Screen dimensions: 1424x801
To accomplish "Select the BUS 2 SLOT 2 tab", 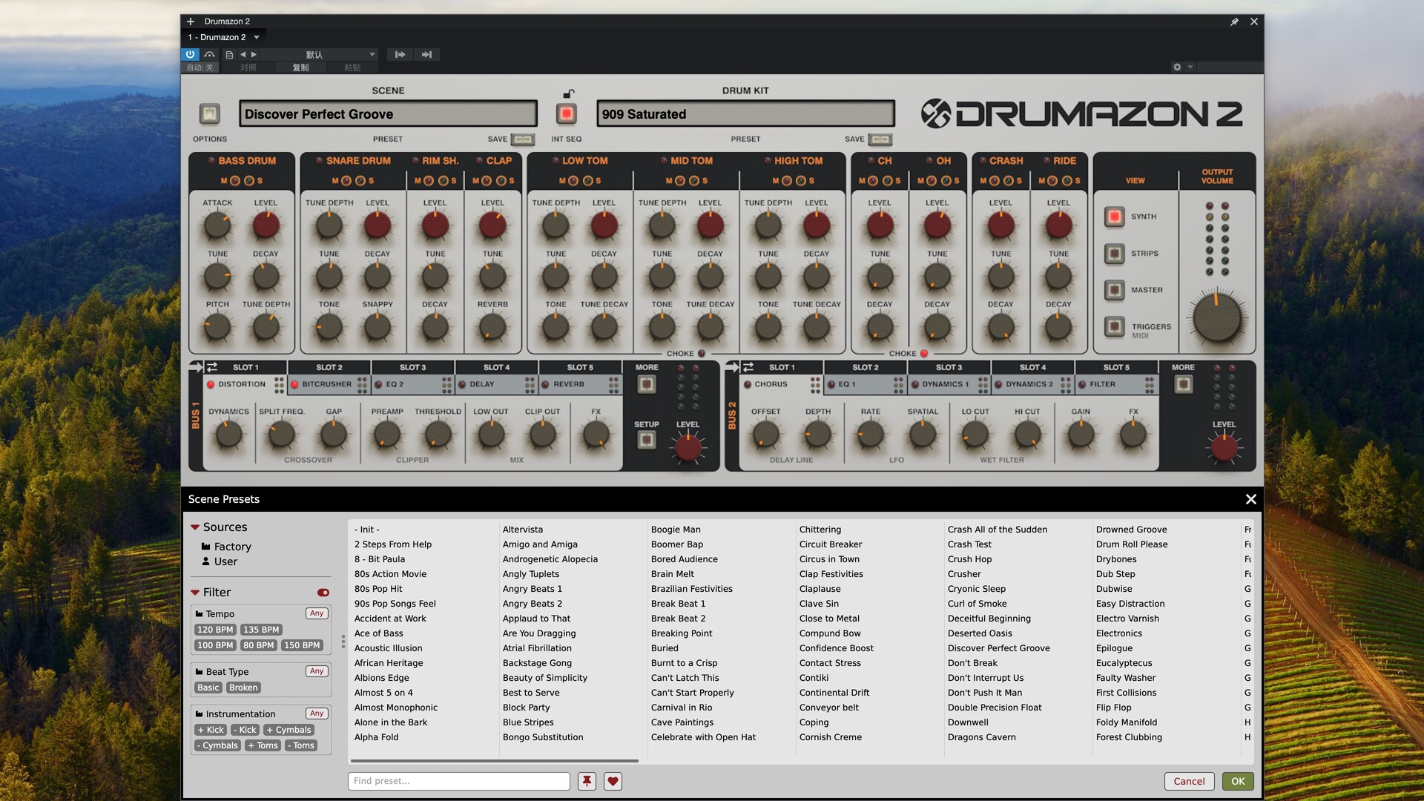I will [865, 367].
